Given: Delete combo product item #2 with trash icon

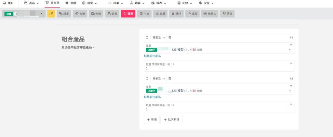Looking at the screenshot, I should [170, 79].
